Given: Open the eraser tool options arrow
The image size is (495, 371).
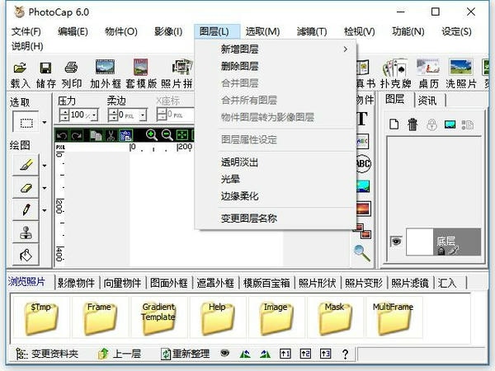Looking at the screenshot, I should (x=45, y=188).
